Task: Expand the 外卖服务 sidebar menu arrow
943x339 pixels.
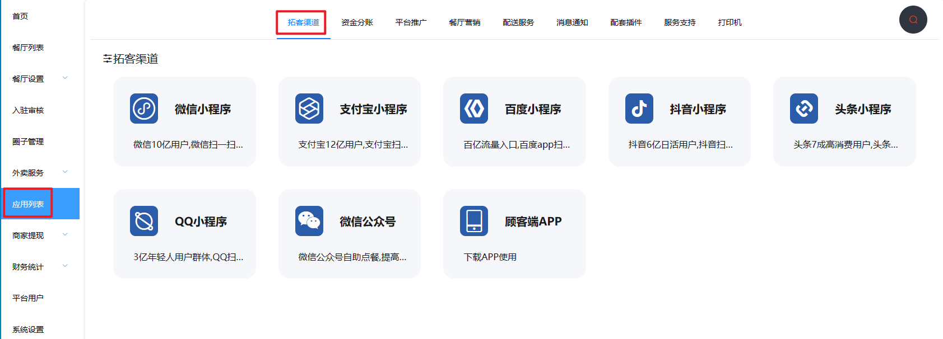Action: point(65,172)
